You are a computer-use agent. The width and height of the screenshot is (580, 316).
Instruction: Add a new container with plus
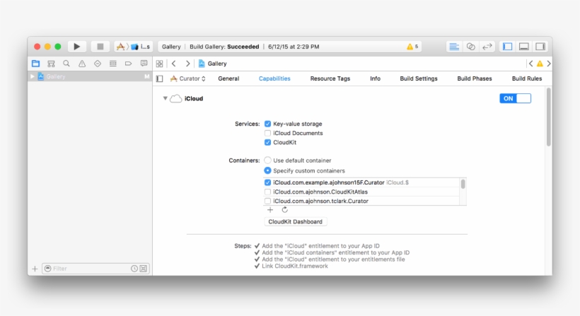(x=270, y=210)
